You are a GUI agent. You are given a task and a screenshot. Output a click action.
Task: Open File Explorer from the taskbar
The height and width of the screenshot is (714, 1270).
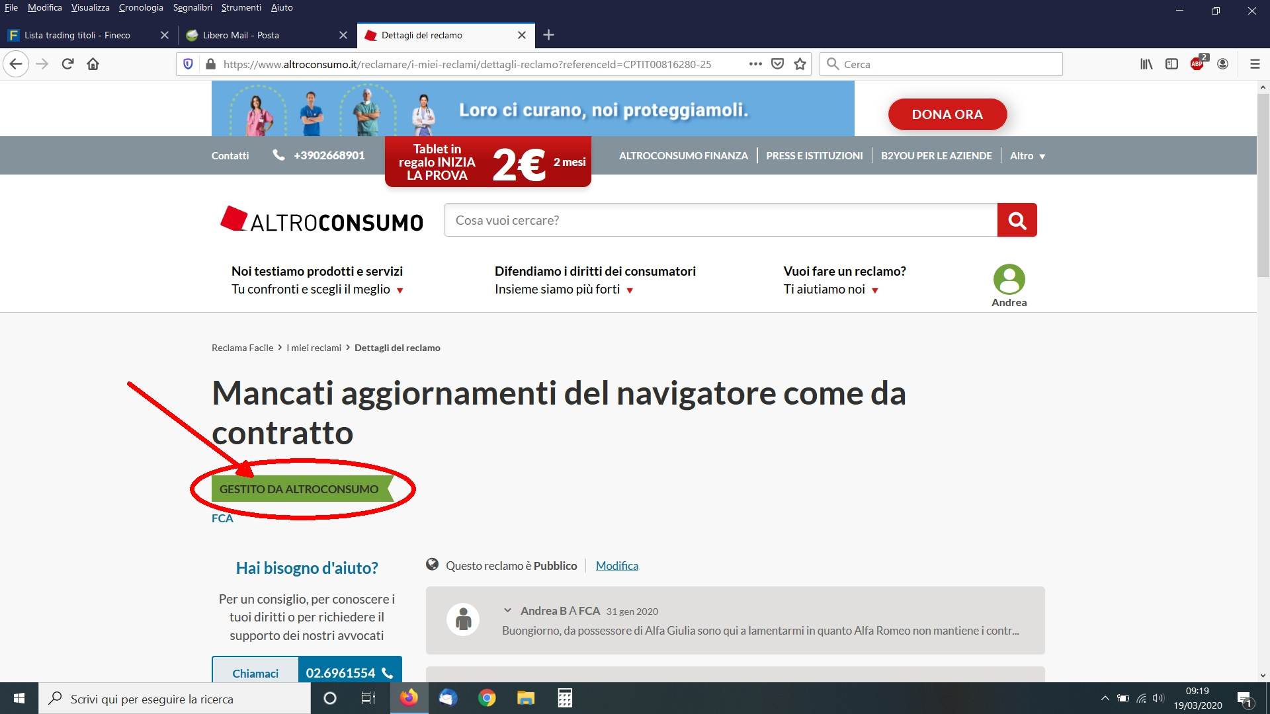point(526,698)
